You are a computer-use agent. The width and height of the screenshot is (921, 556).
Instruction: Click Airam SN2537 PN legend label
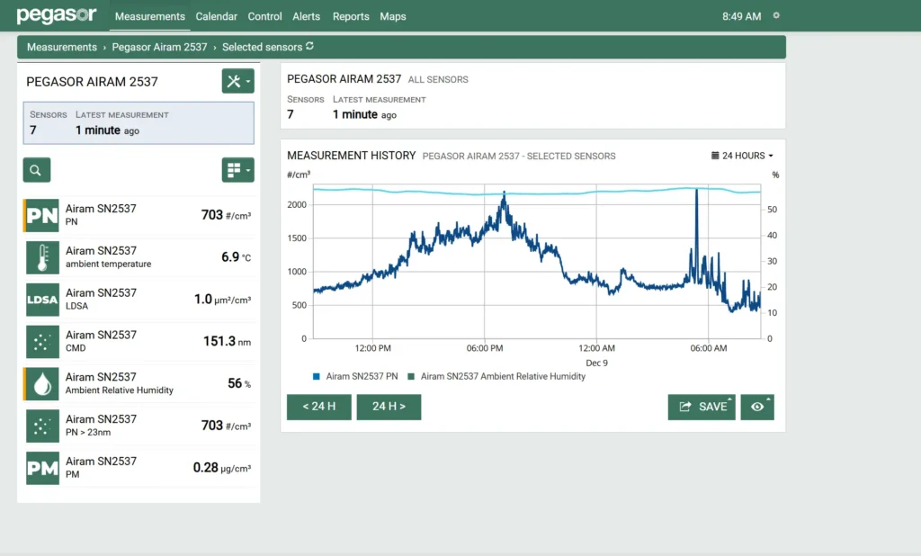coord(362,376)
